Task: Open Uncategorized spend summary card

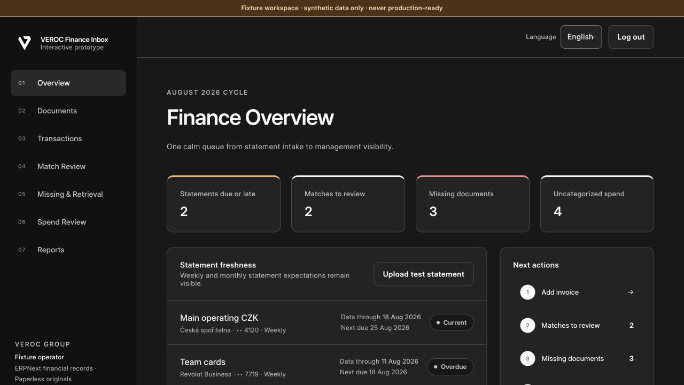Action: [x=597, y=204]
